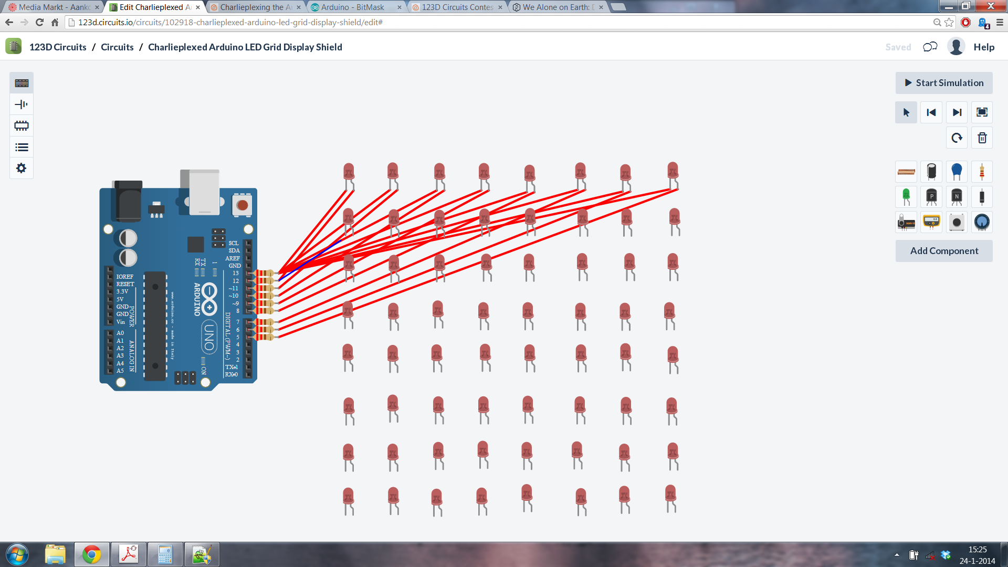Switch to the breadboard view
Viewport: 1008px width, 567px height.
coord(21,82)
